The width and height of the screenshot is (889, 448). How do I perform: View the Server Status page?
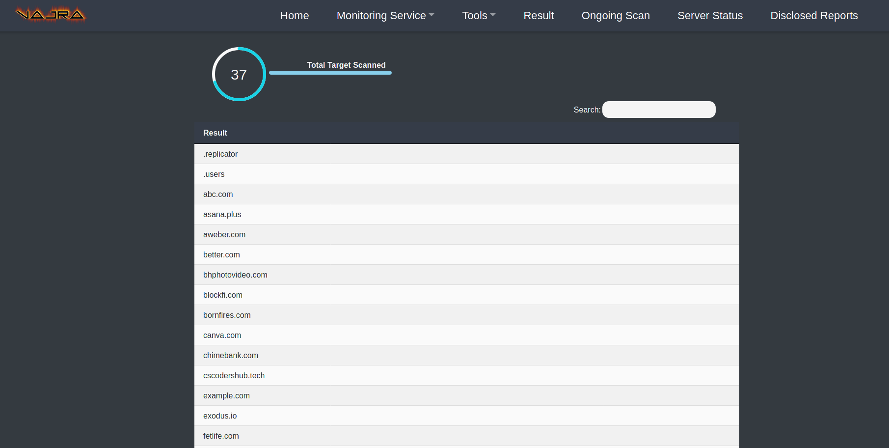tap(710, 16)
